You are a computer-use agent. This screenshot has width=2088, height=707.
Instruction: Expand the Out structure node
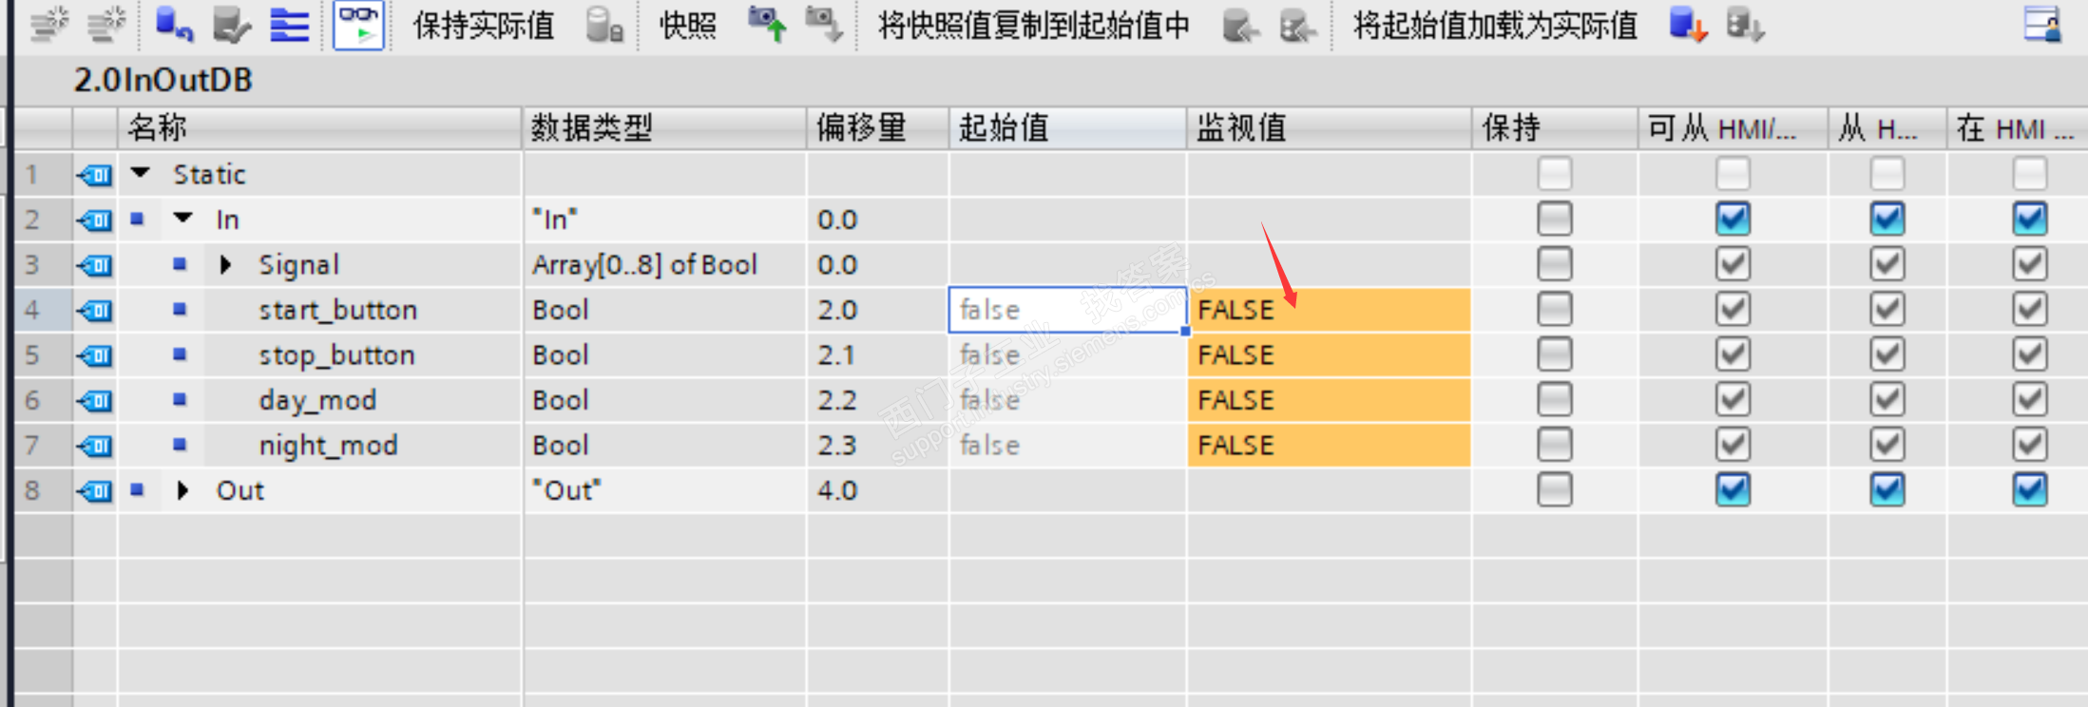click(182, 490)
